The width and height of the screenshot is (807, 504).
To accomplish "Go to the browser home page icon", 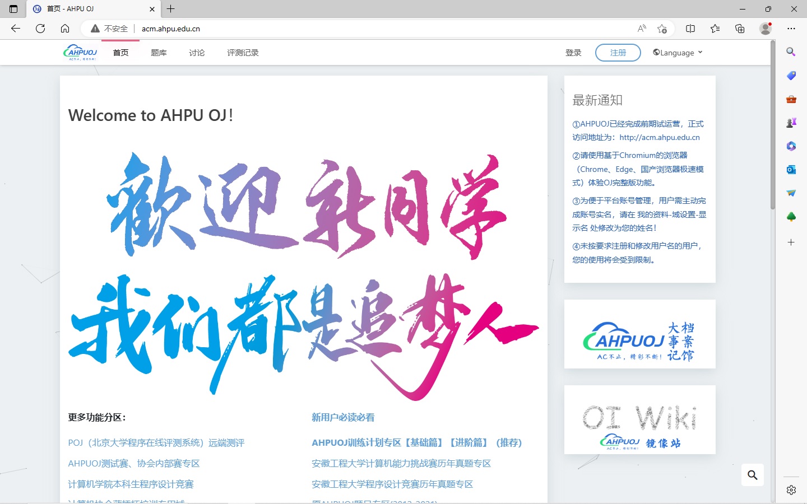I will (65, 29).
